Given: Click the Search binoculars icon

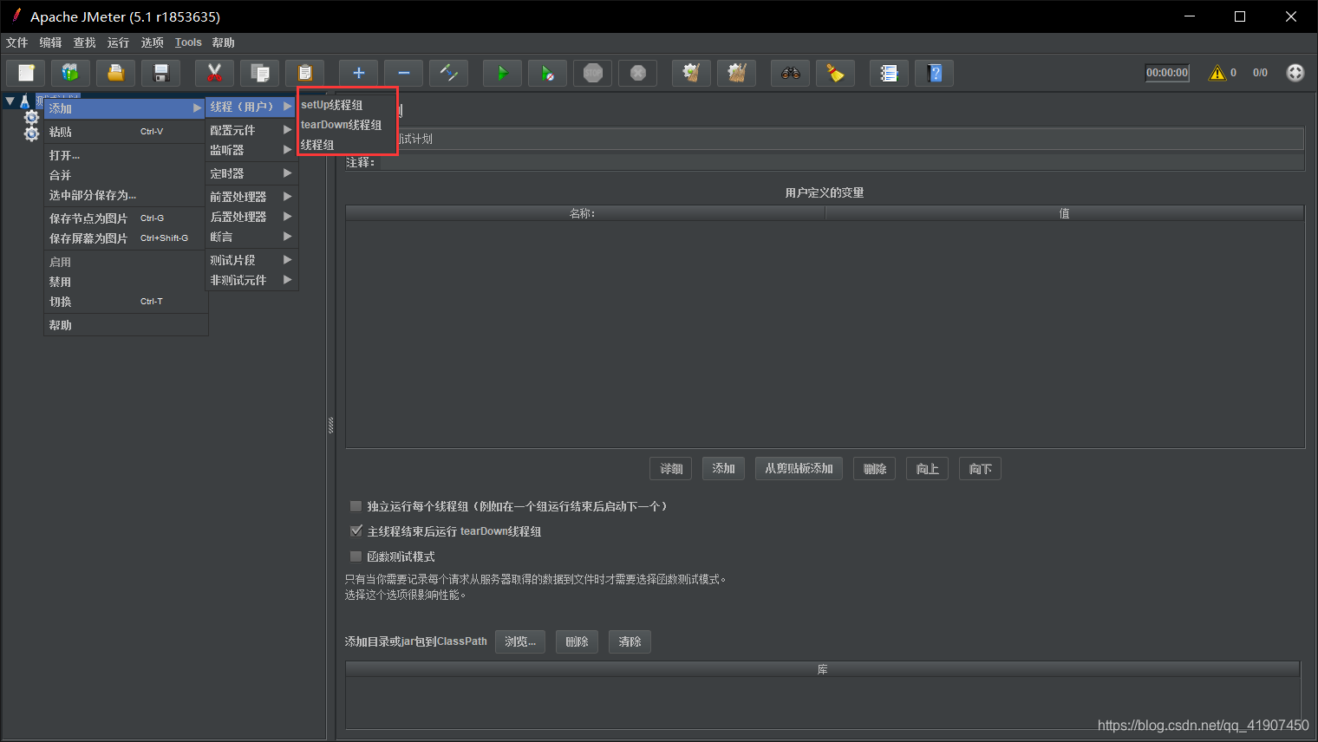Looking at the screenshot, I should click(x=791, y=73).
